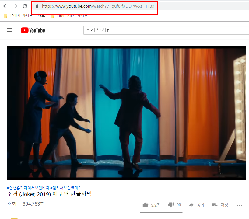This screenshot has width=249, height=219.
Task: Go to YouTube home via logo
Action: coord(33,30)
